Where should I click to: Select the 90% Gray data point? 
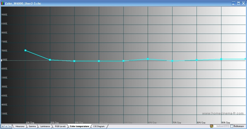[221, 59]
